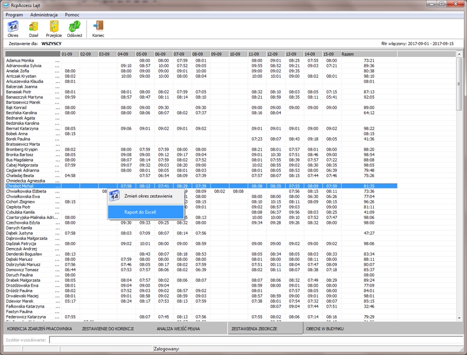Click into the Szybkie wyszukiwanie search field

254,340
